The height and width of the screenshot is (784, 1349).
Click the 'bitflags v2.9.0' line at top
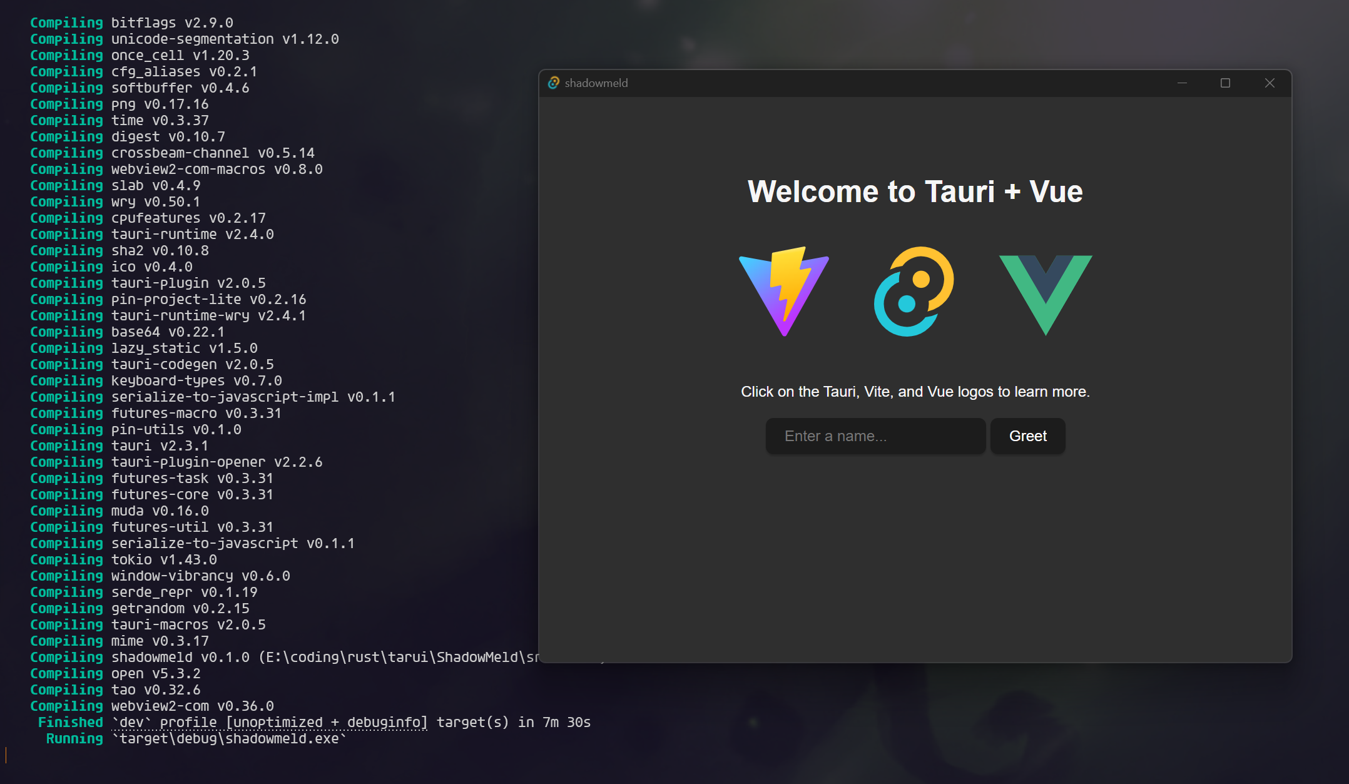tap(172, 23)
